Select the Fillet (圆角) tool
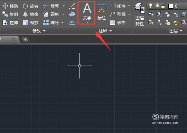The width and height of the screenshot is (187, 133). [51, 14]
